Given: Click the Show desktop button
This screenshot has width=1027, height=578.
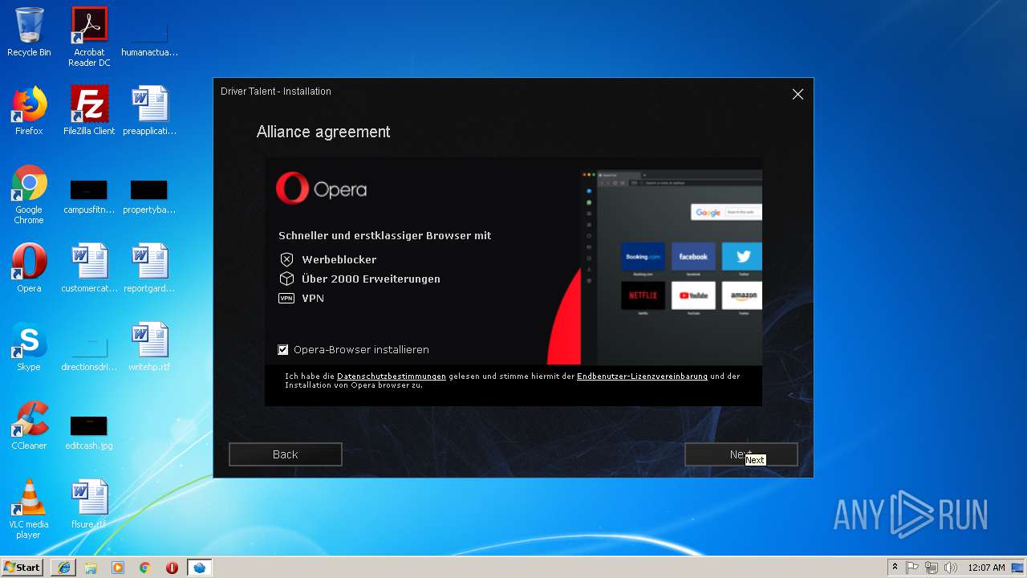Looking at the screenshot, I should (1018, 567).
